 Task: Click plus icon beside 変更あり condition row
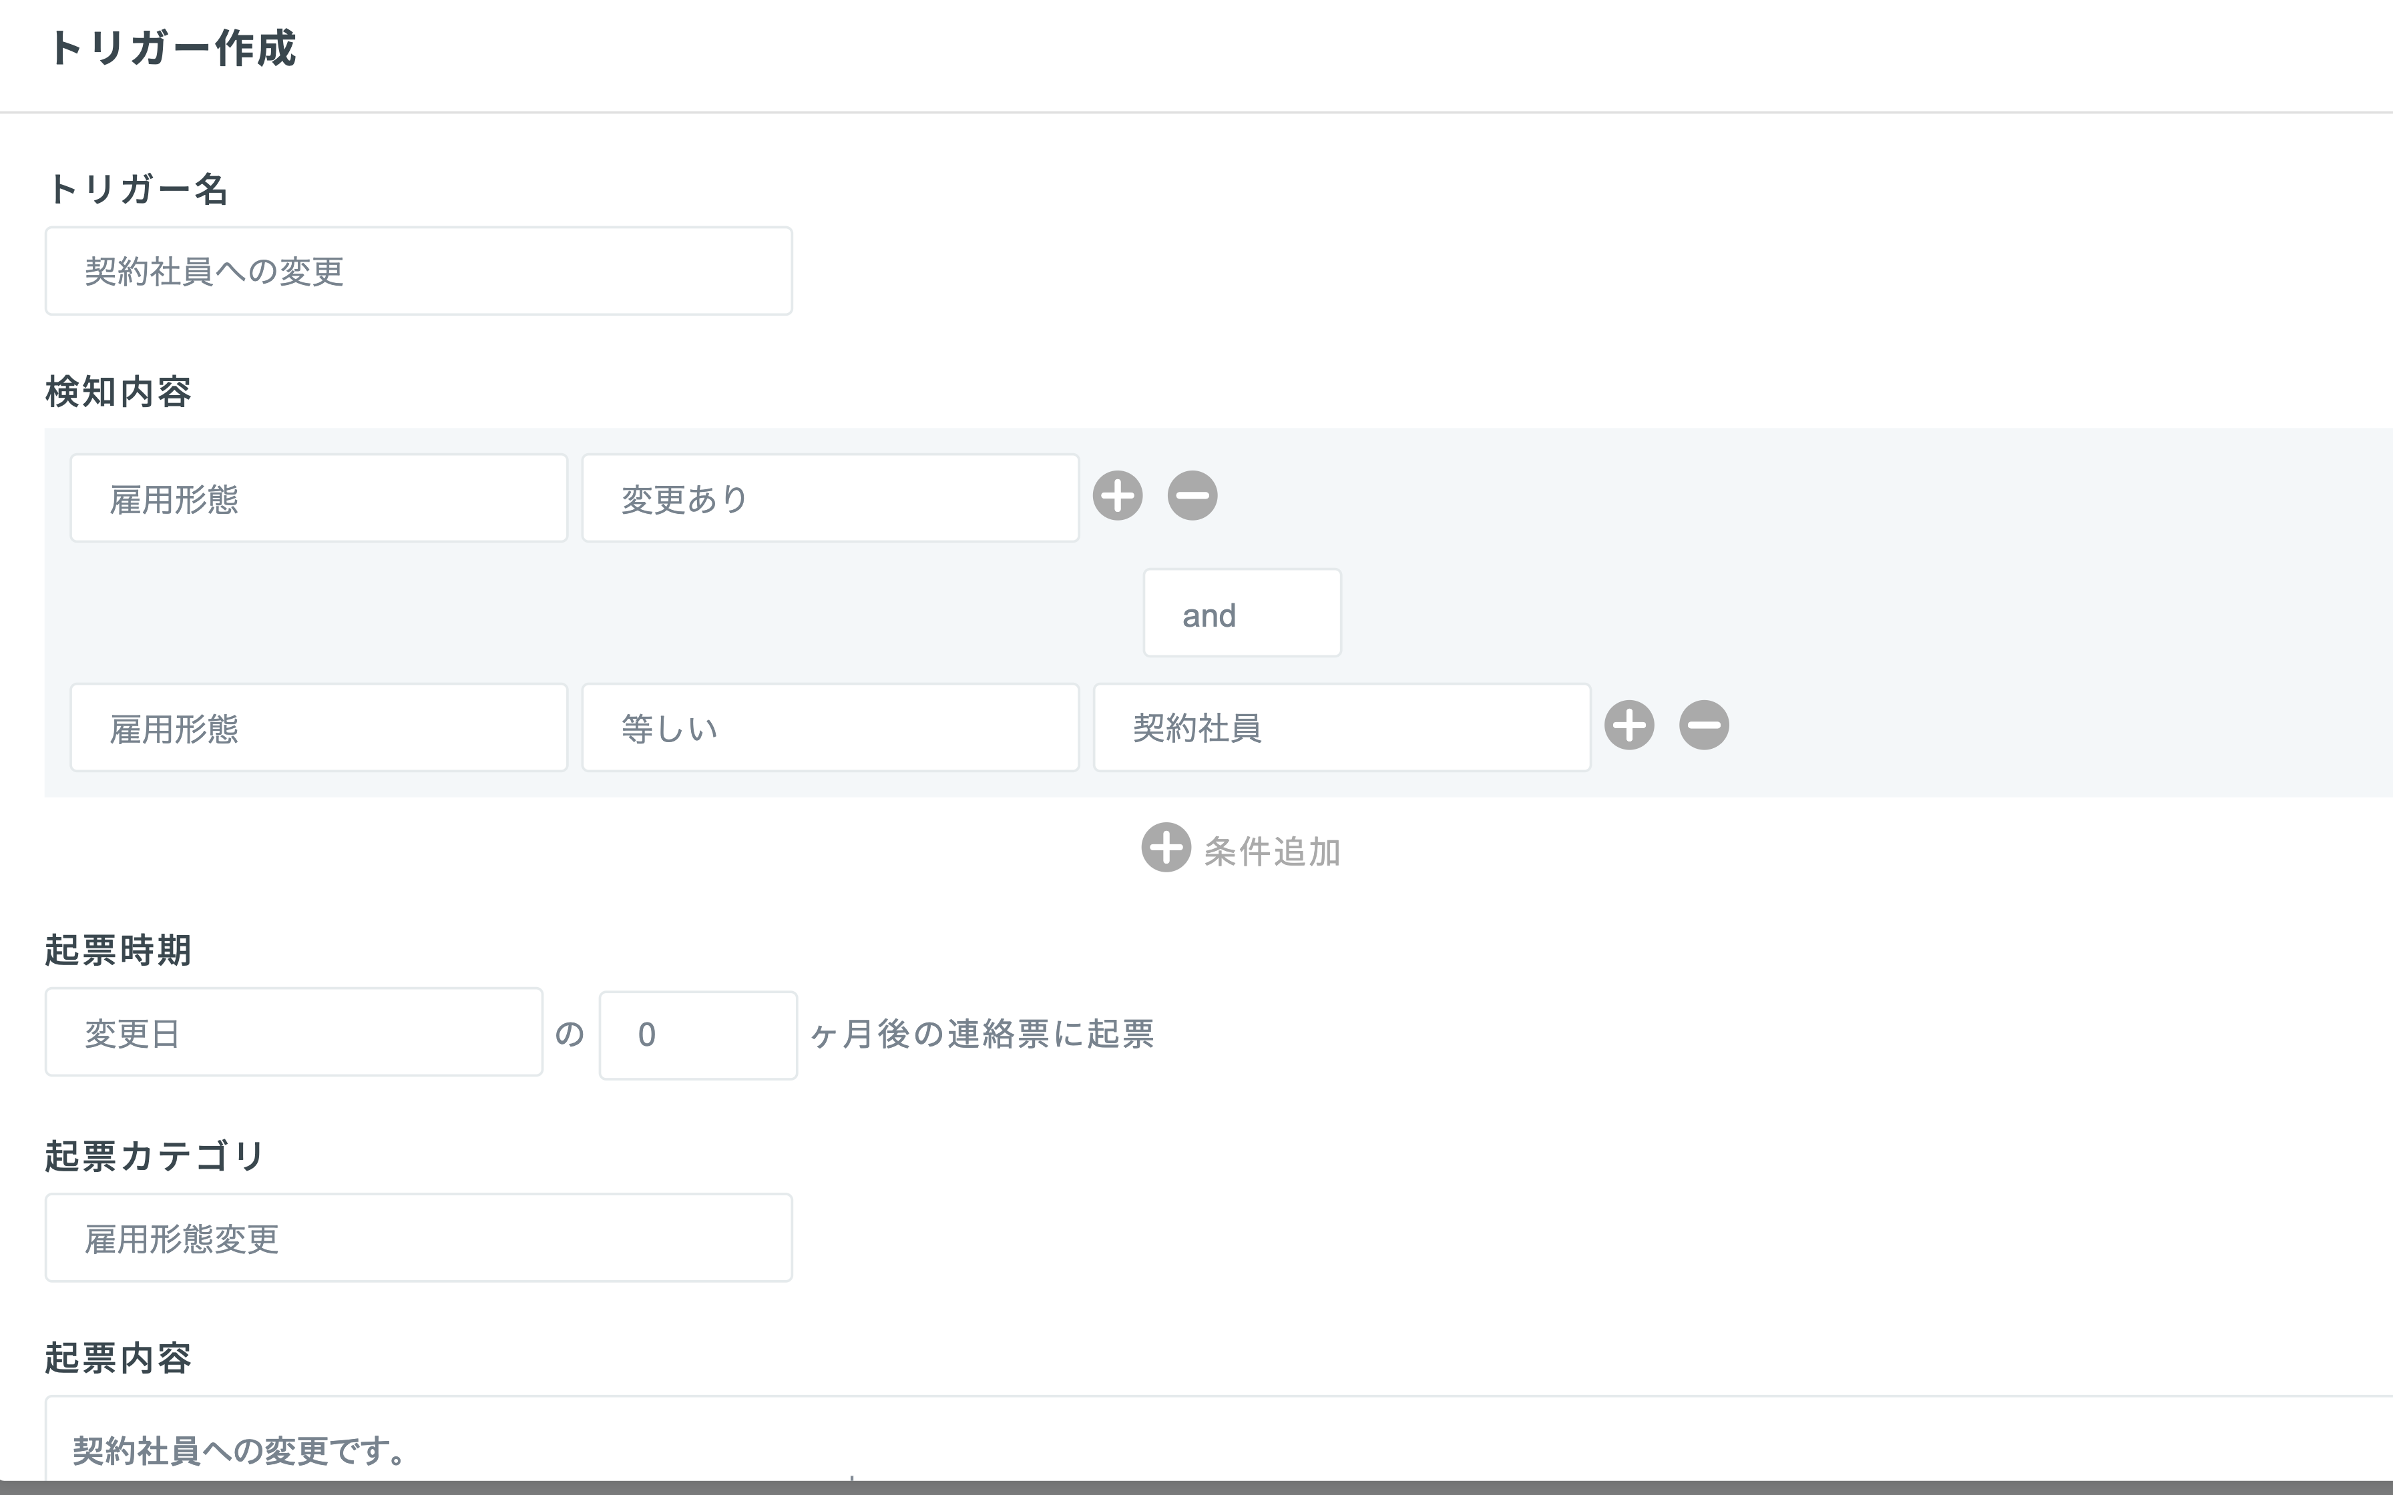pos(1118,495)
